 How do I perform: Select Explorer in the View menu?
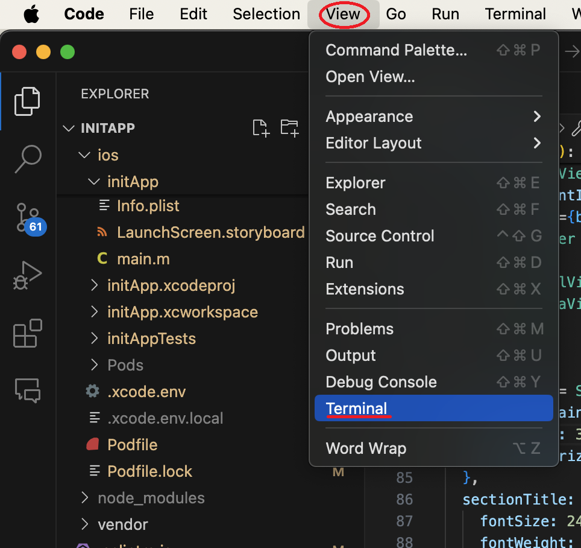(x=433, y=183)
